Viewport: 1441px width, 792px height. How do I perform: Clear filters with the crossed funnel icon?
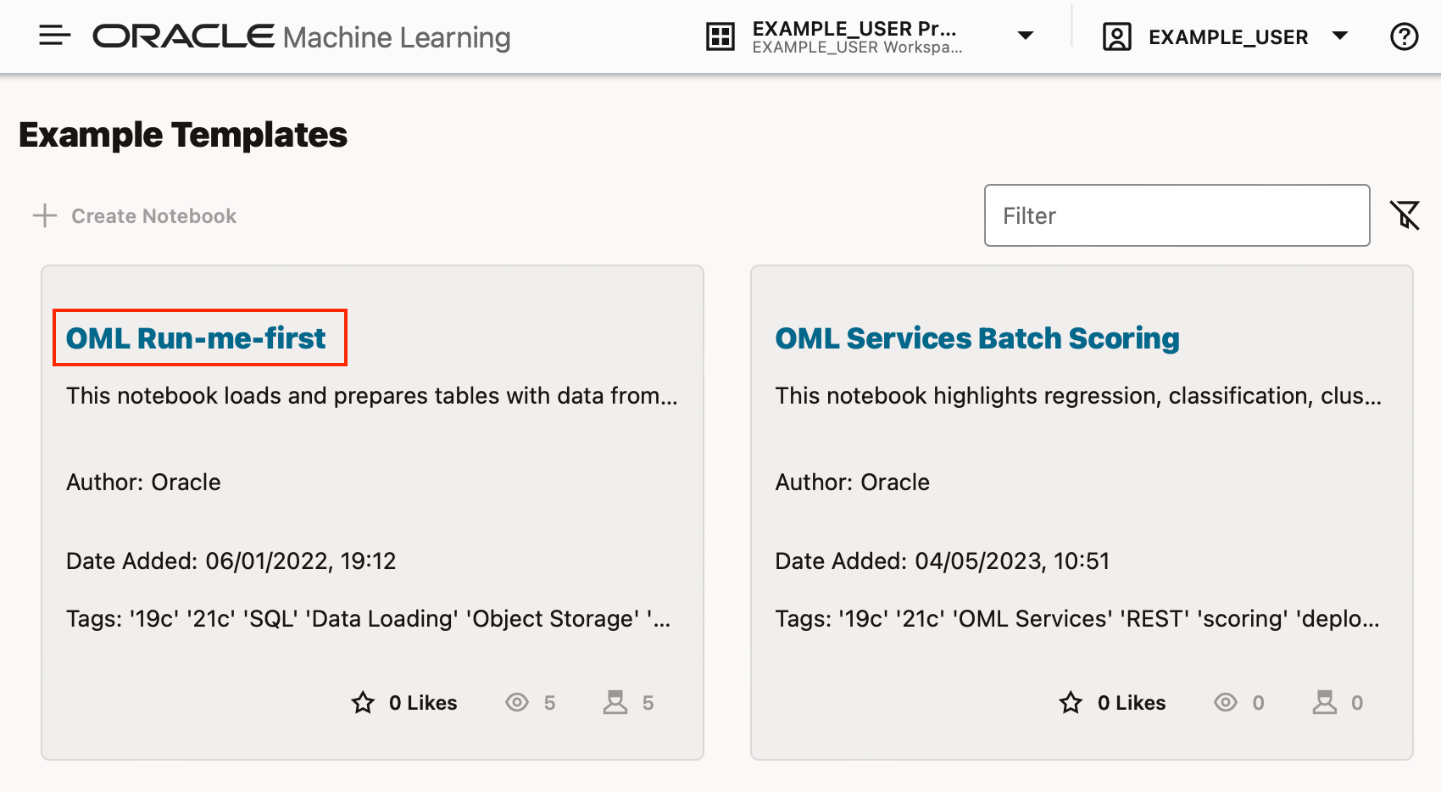pos(1405,215)
